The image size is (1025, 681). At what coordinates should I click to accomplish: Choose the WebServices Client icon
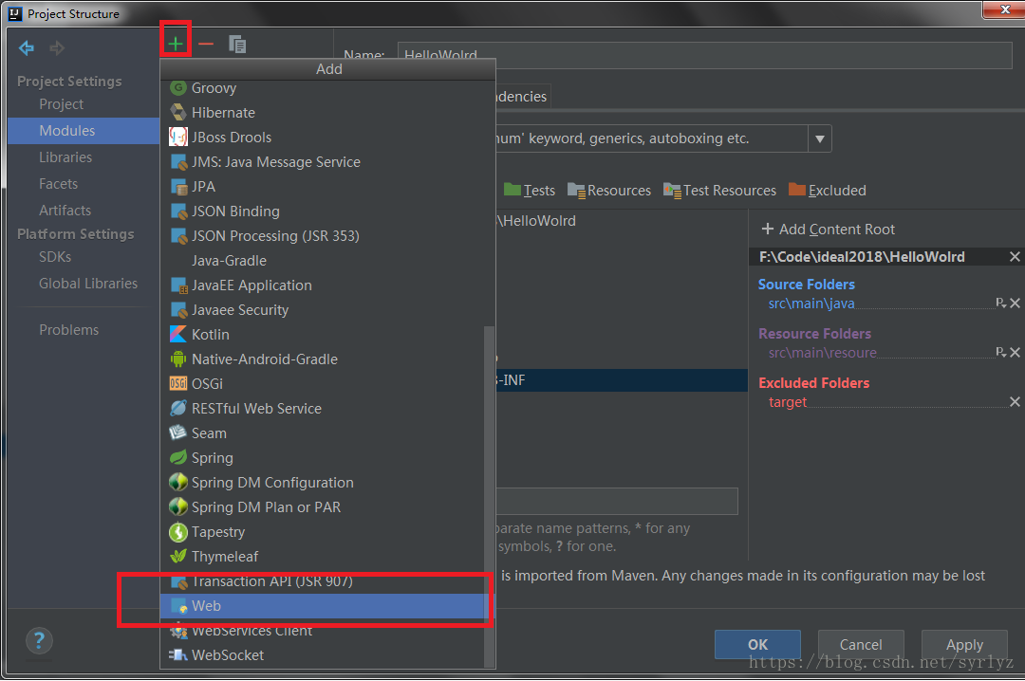177,631
